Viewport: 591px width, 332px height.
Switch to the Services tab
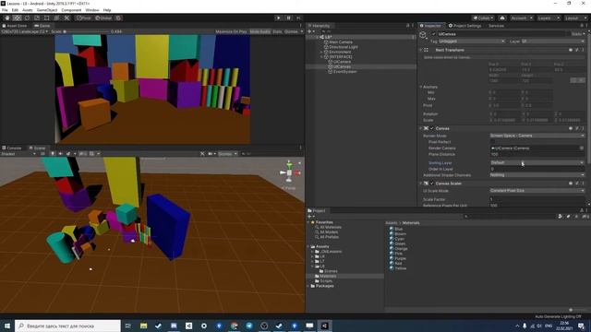(496, 26)
